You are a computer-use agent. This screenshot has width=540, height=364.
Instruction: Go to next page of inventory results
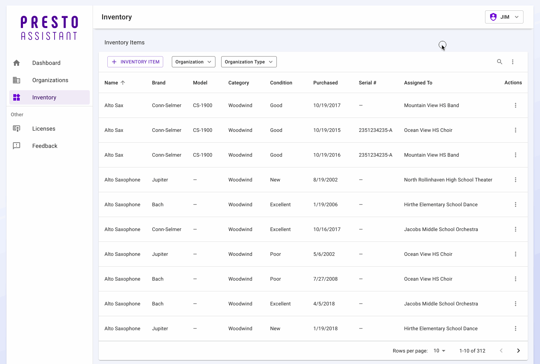click(x=518, y=351)
